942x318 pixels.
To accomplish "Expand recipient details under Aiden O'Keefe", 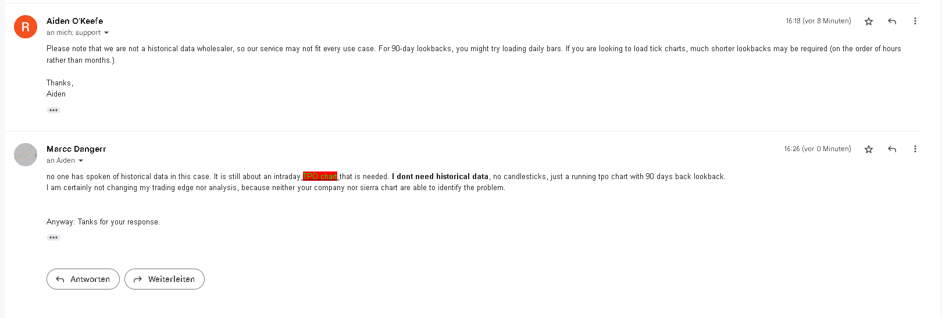I will click(x=106, y=33).
